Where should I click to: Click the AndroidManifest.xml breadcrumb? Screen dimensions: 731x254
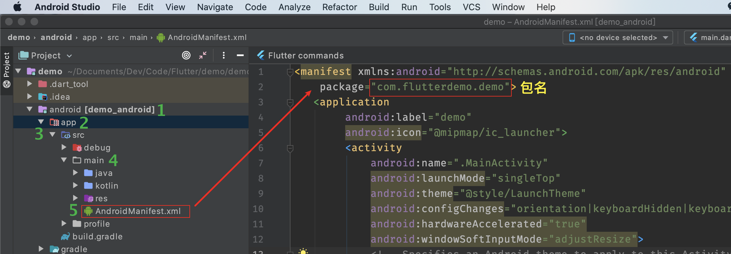tap(202, 37)
